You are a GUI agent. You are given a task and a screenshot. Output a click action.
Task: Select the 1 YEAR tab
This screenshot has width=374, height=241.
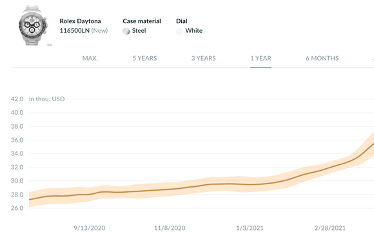[261, 58]
